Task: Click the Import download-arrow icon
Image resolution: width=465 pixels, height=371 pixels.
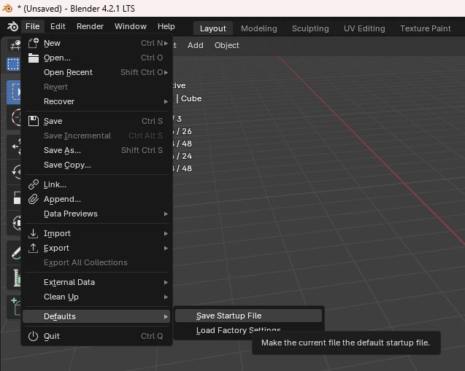Action: [34, 233]
